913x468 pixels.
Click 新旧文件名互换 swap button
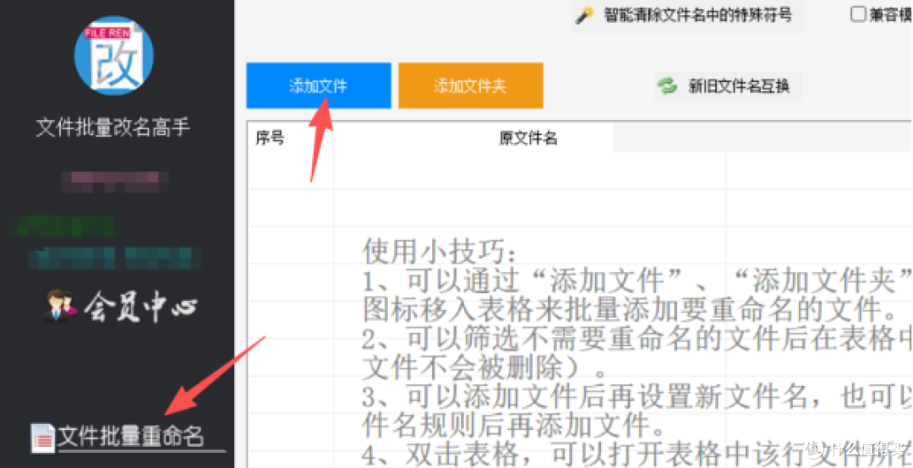[728, 86]
